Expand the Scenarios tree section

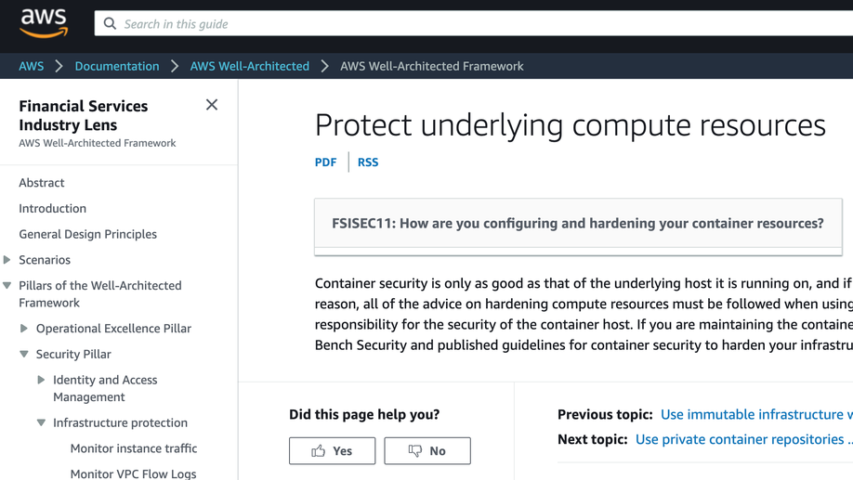click(x=7, y=260)
